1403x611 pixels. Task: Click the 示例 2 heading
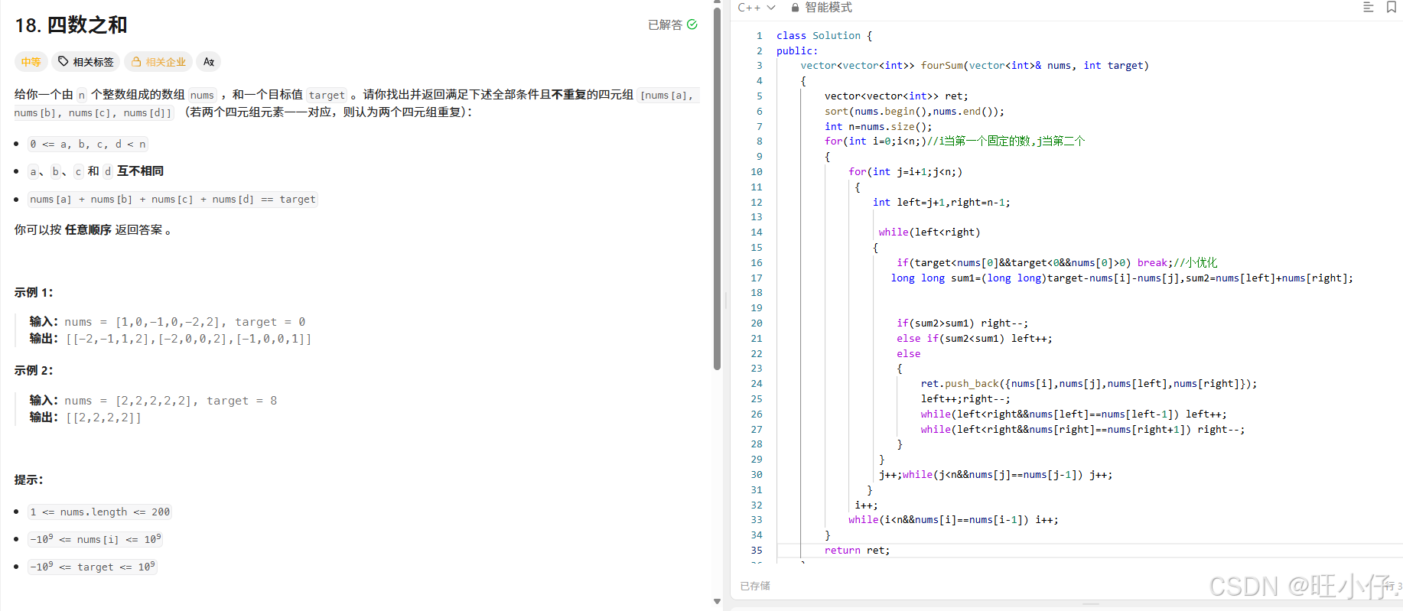pyautogui.click(x=34, y=371)
